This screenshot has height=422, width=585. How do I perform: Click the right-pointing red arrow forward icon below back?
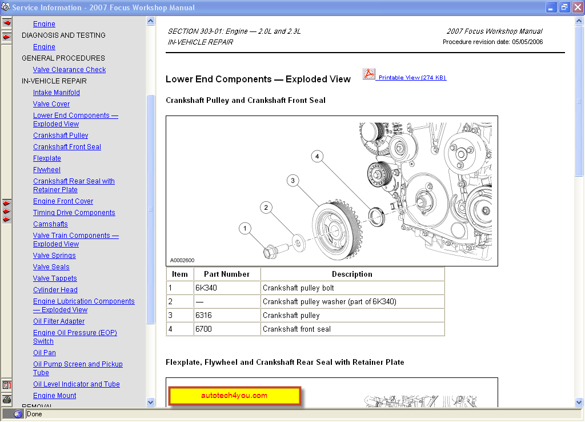coord(7,37)
